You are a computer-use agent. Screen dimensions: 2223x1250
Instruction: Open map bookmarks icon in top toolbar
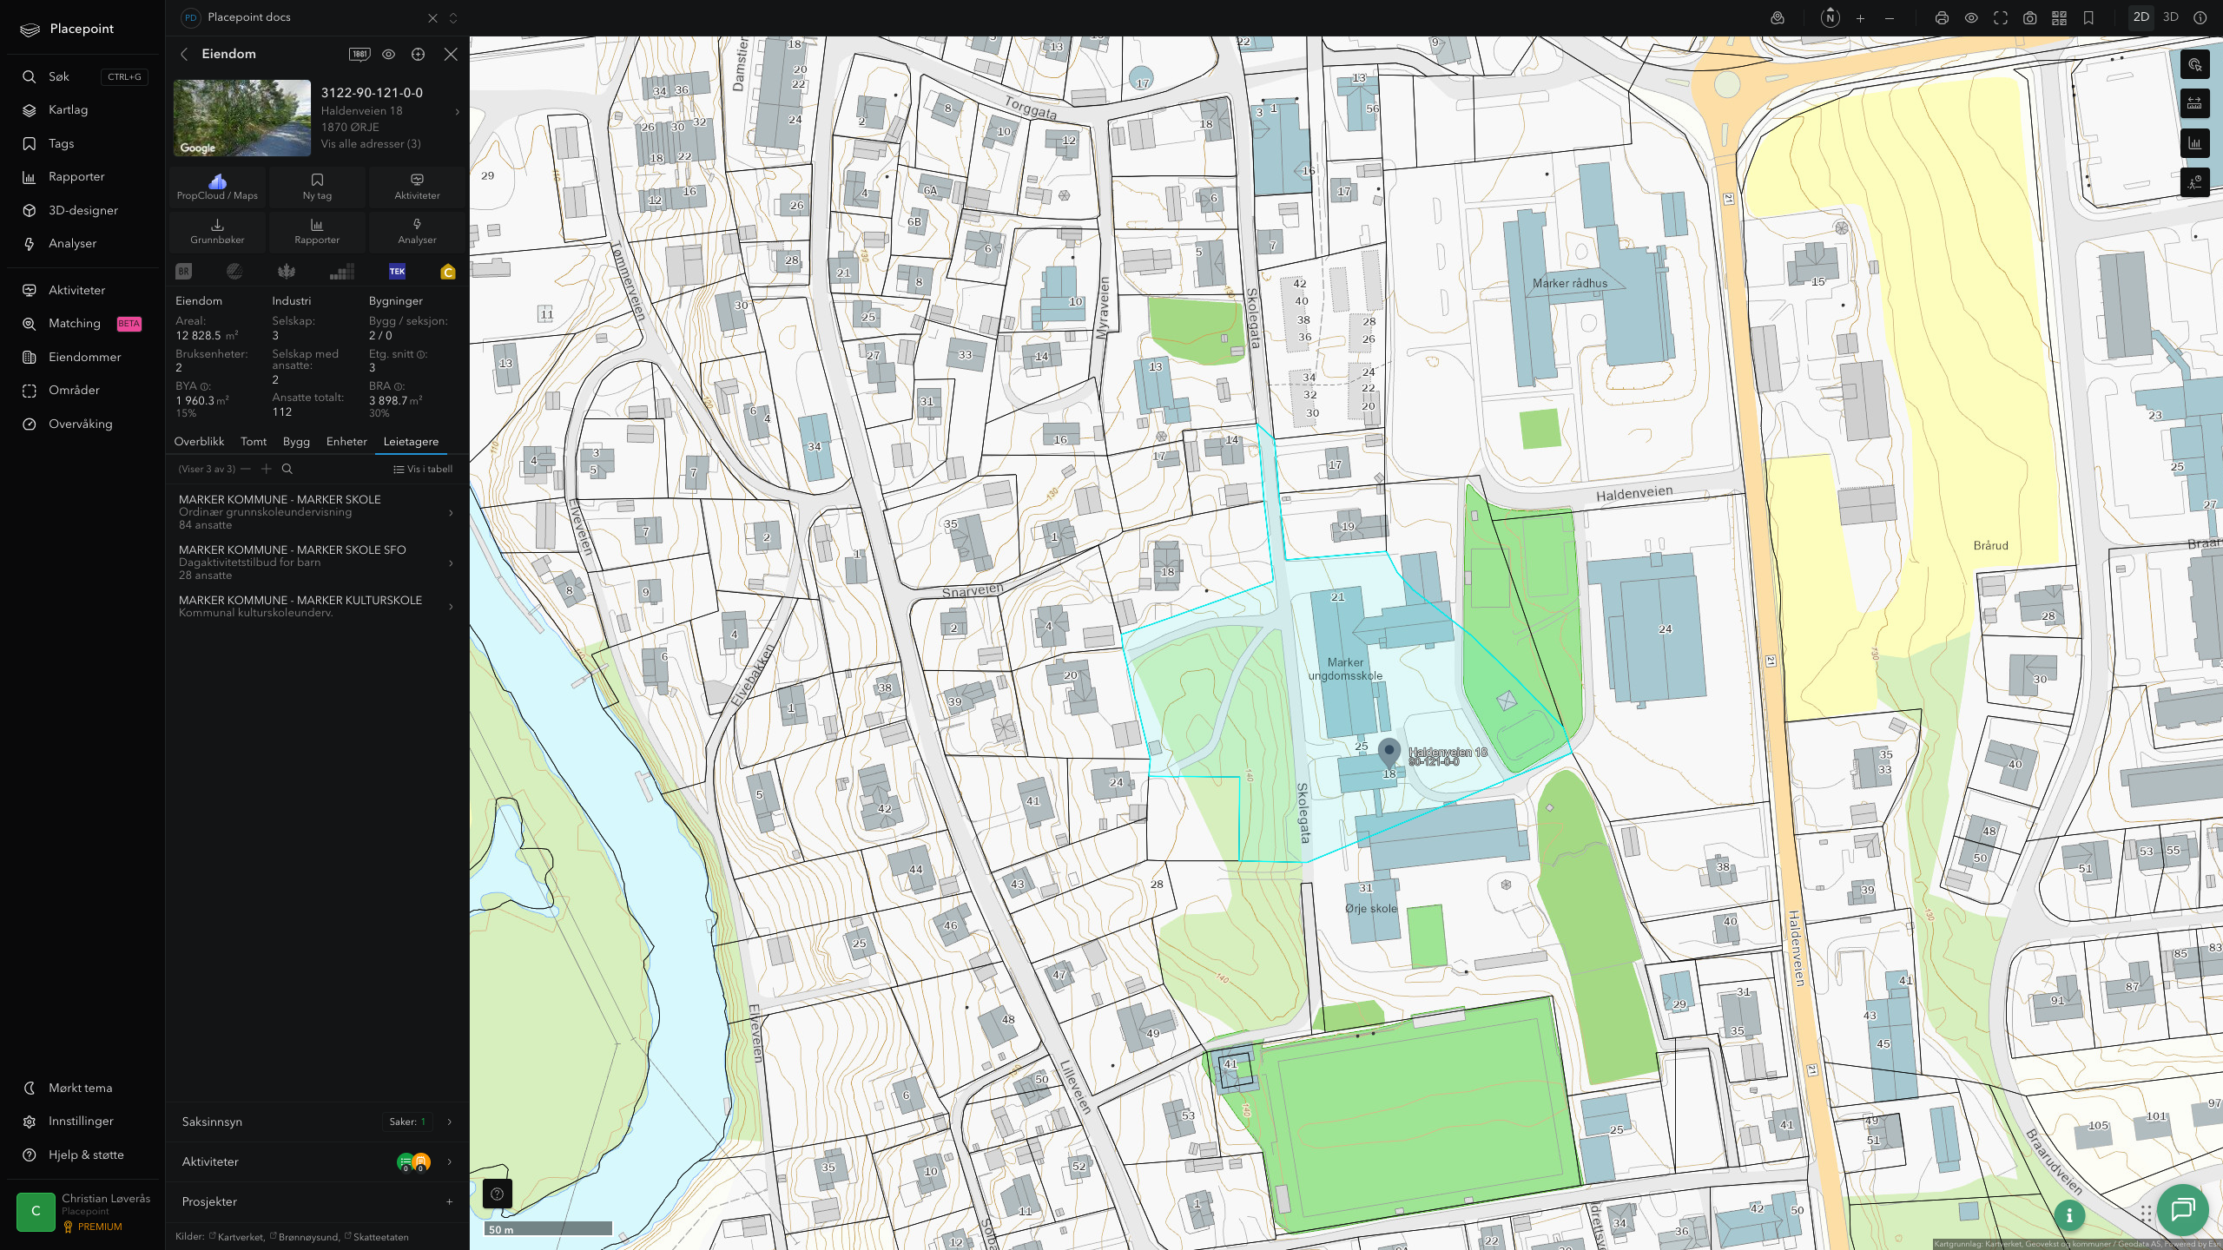tap(2088, 17)
